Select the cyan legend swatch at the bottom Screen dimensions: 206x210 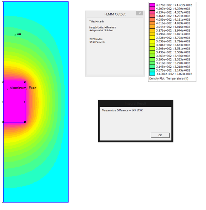152,74
